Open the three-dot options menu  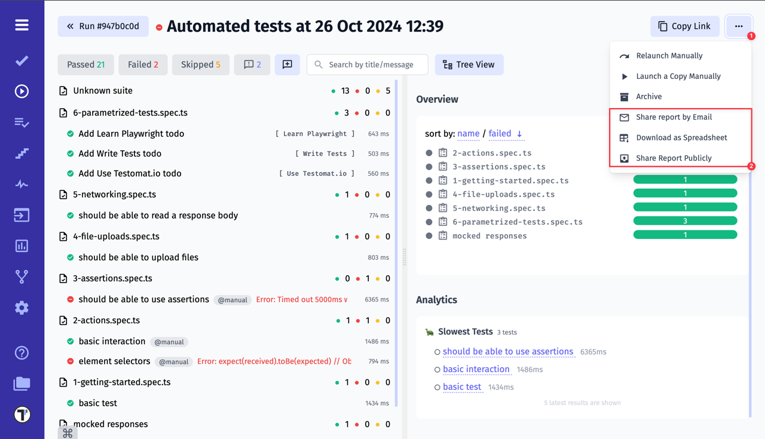tap(739, 26)
